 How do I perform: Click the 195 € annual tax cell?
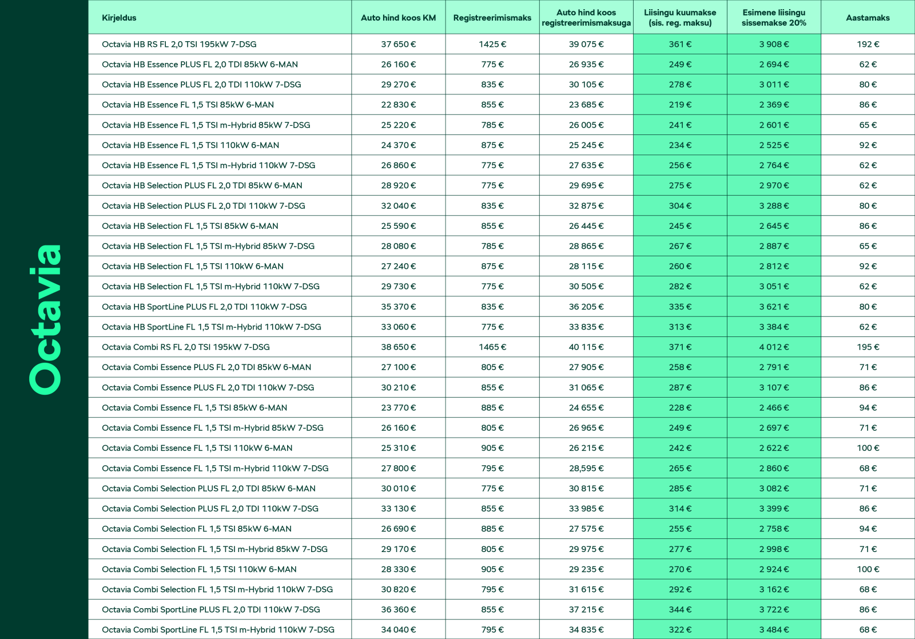[868, 347]
